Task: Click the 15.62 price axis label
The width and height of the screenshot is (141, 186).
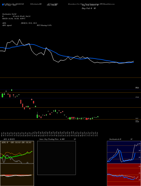Action: (x=137, y=97)
